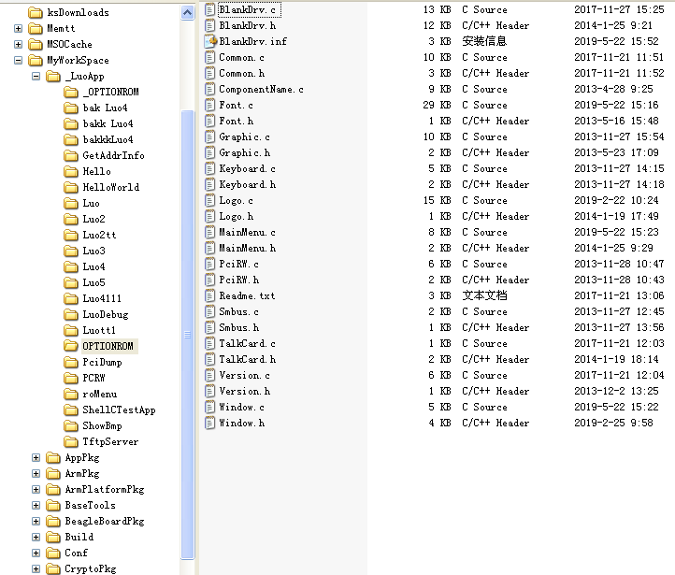Click the LuoDebug folder icon
Screen dimensions: 675x575
(71, 315)
